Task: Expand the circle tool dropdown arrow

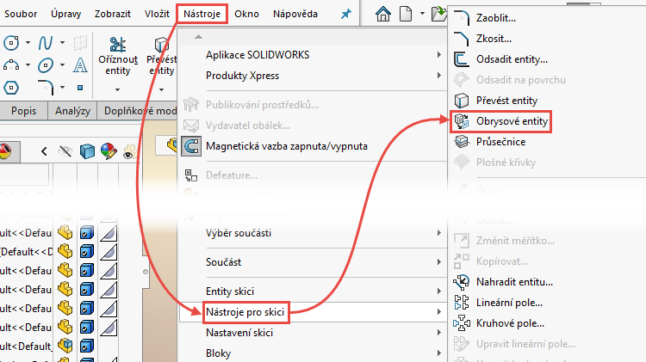Action: pyautogui.click(x=28, y=42)
